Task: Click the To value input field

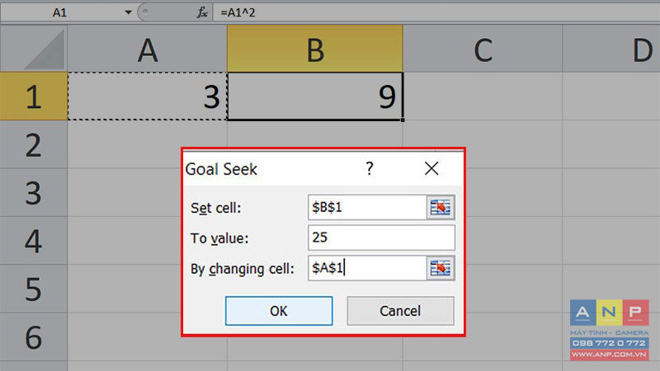Action: [381, 237]
